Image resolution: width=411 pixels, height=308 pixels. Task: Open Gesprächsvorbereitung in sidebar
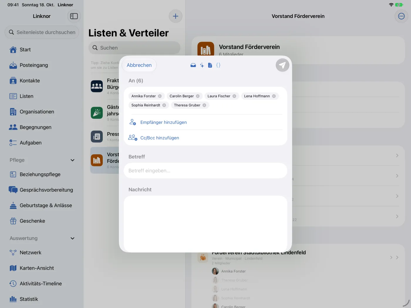[42, 190]
